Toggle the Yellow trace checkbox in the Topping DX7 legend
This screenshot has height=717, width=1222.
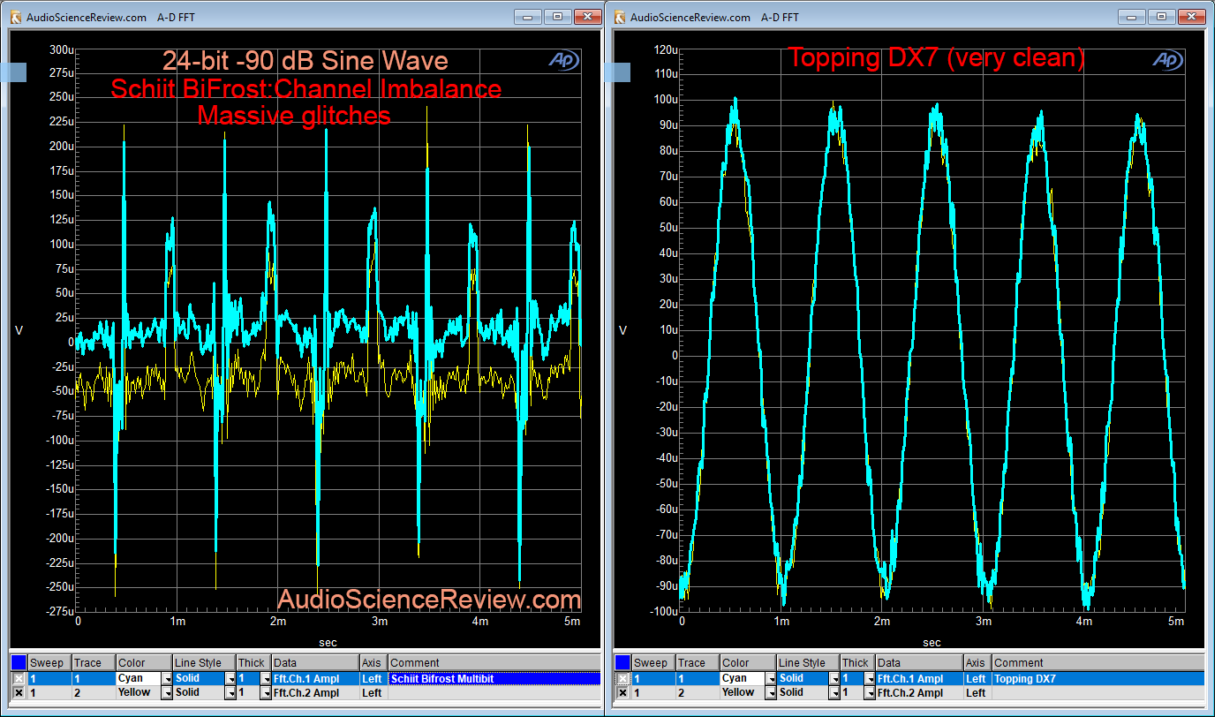coord(622,692)
